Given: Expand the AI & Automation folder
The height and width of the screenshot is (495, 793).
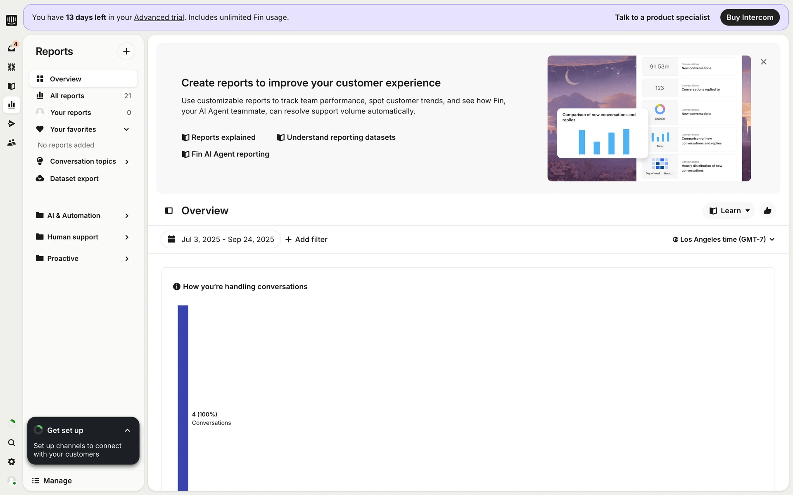Looking at the screenshot, I should click(126, 215).
